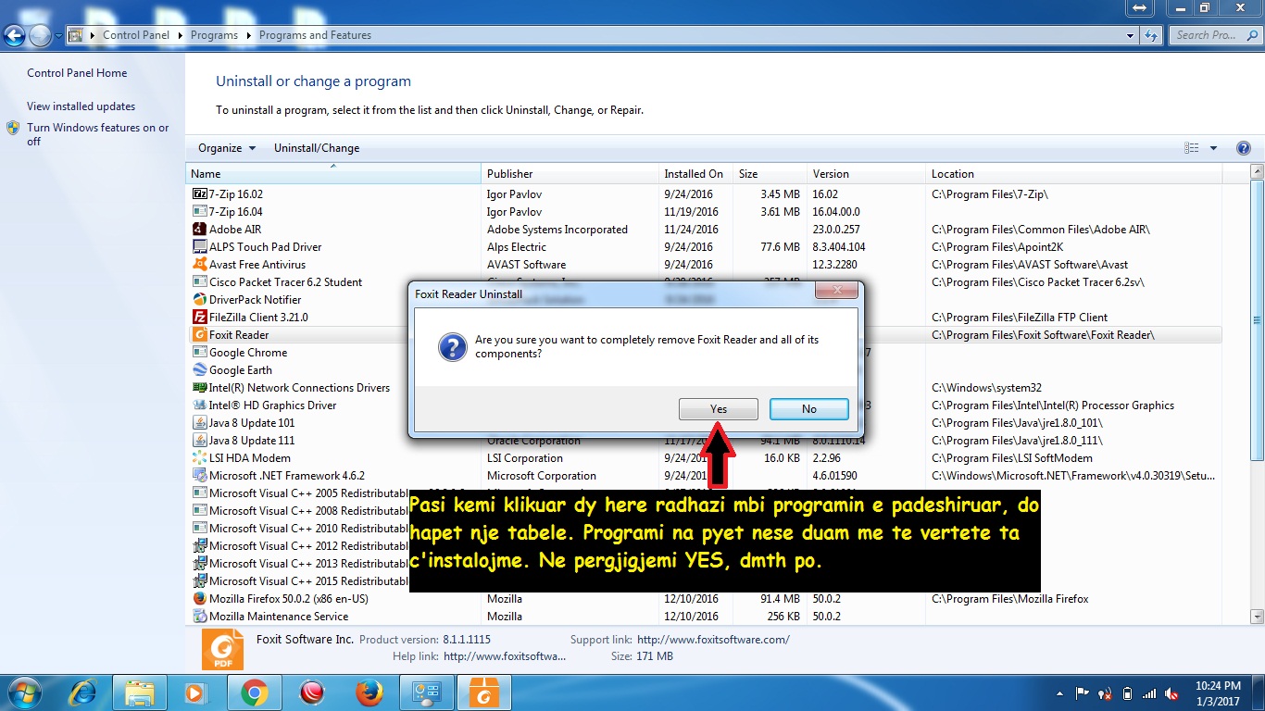Image resolution: width=1265 pixels, height=711 pixels.
Task: Open View installed updates link
Action: 81,106
